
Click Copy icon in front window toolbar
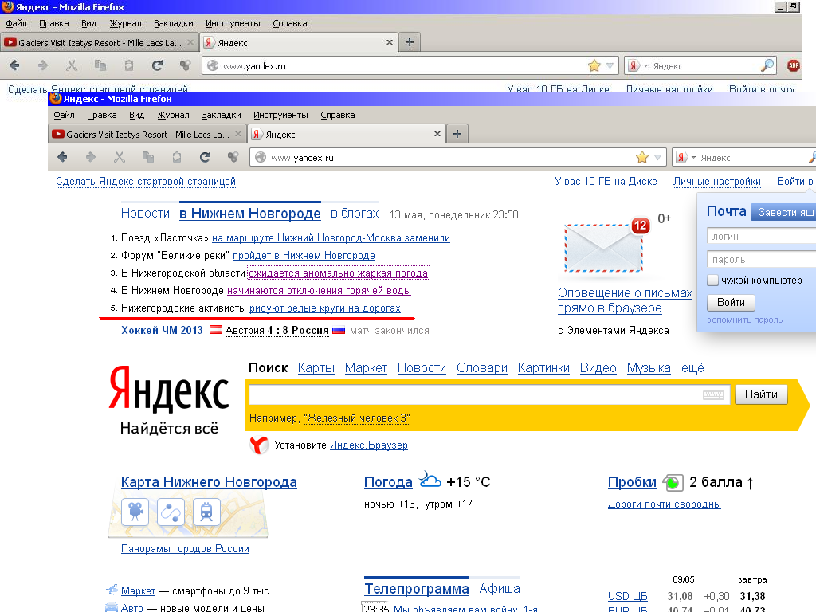click(x=147, y=157)
